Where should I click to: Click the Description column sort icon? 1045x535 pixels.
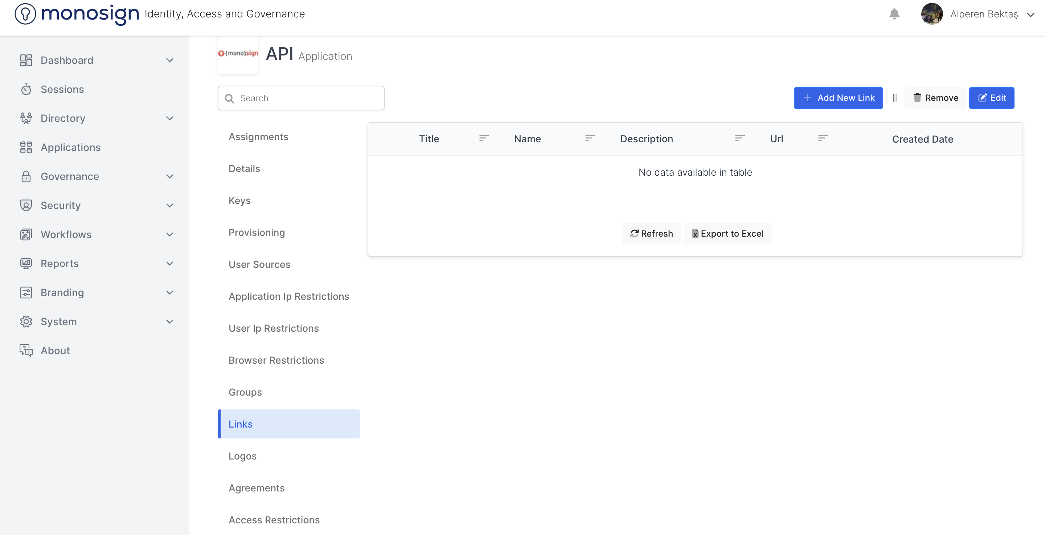(739, 138)
